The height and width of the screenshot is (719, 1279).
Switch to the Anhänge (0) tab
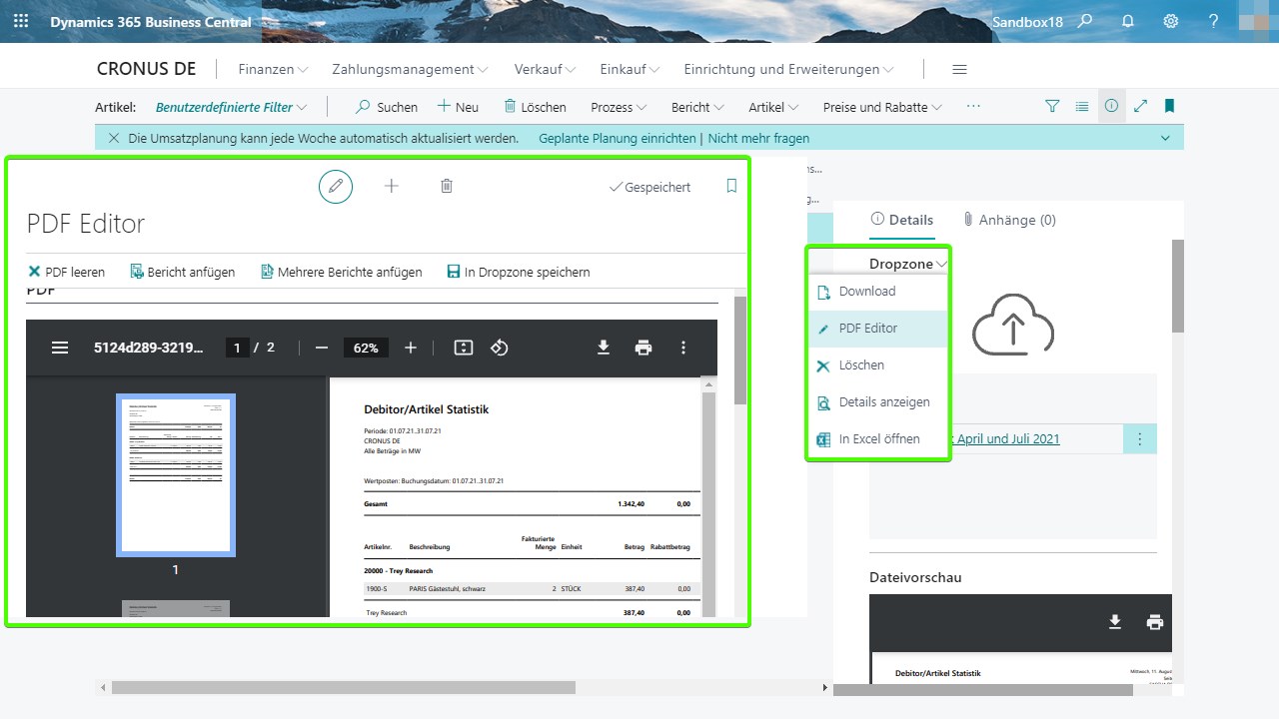1009,220
